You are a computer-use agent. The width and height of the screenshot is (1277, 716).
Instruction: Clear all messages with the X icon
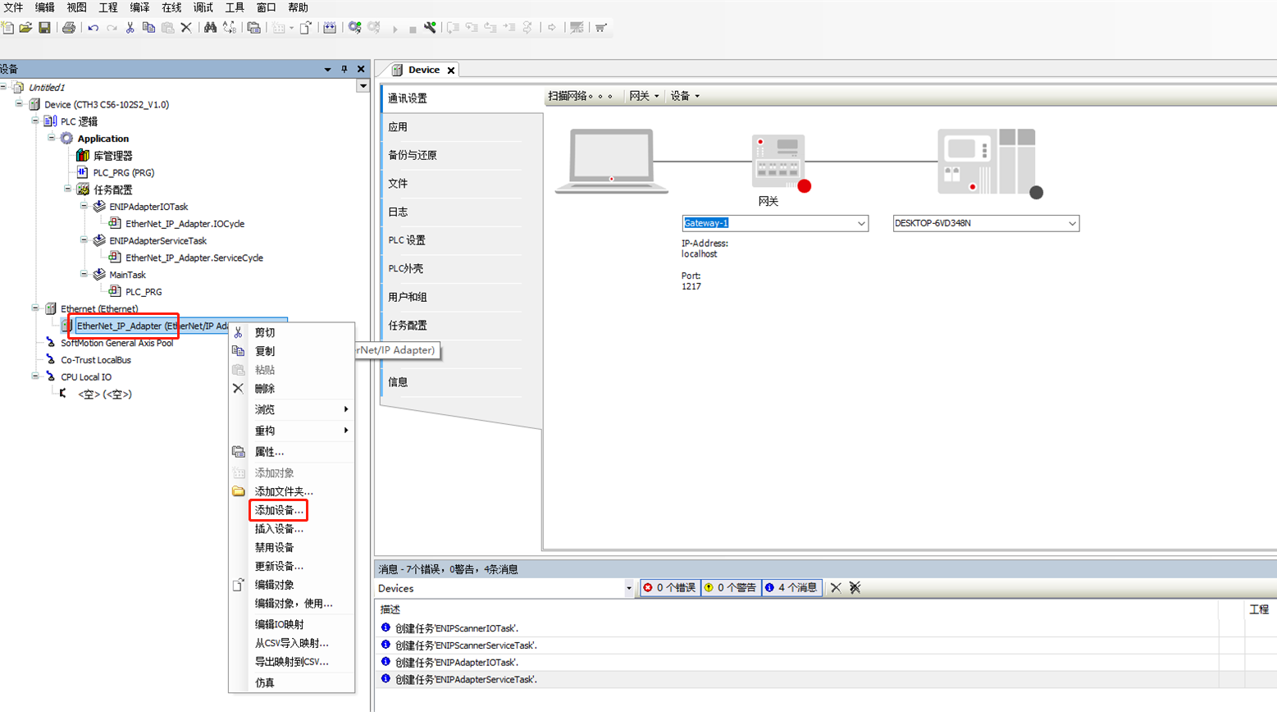coord(836,587)
